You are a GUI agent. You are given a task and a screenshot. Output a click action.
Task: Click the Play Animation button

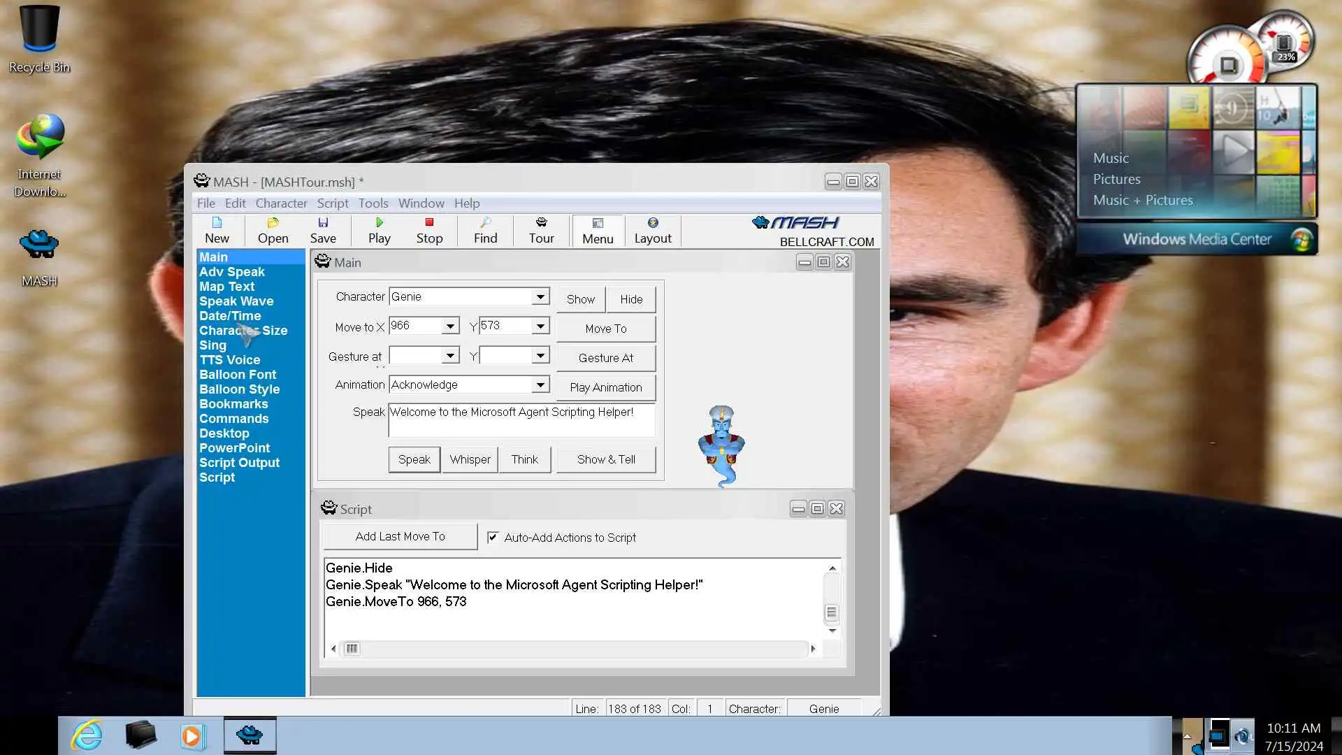coord(605,387)
